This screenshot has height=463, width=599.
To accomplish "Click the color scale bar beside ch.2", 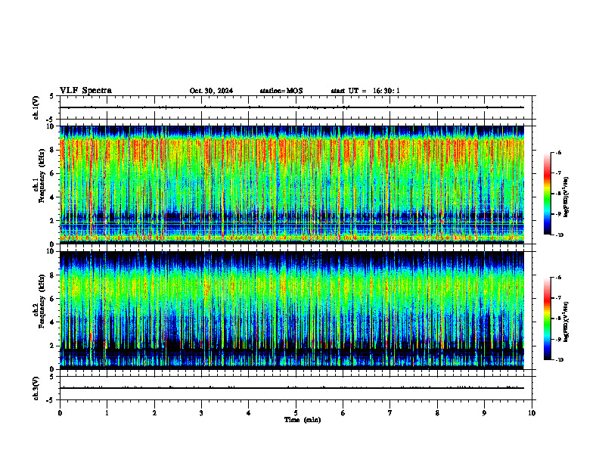I will (547, 319).
